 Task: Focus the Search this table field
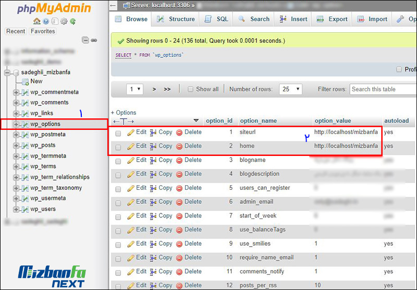click(383, 89)
